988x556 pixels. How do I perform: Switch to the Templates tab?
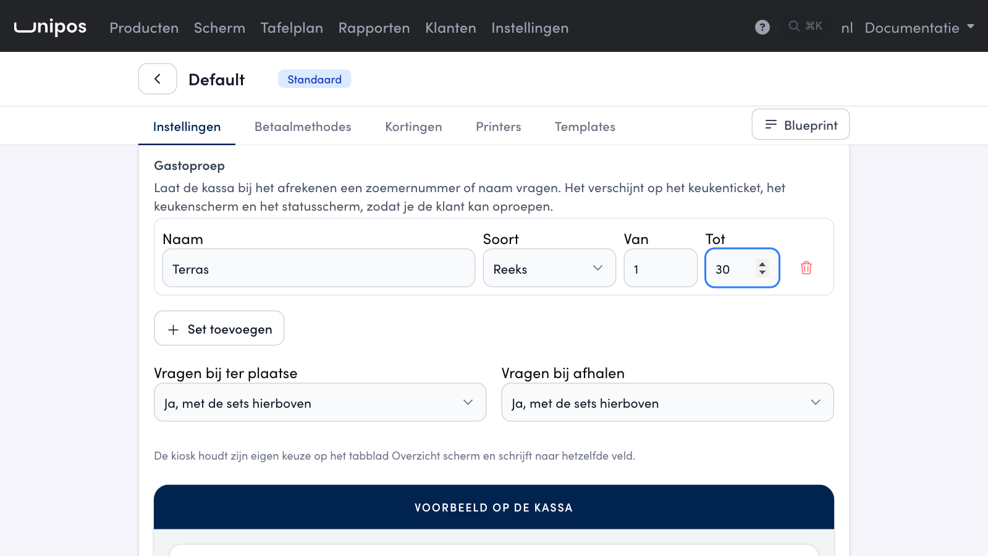pos(585,127)
